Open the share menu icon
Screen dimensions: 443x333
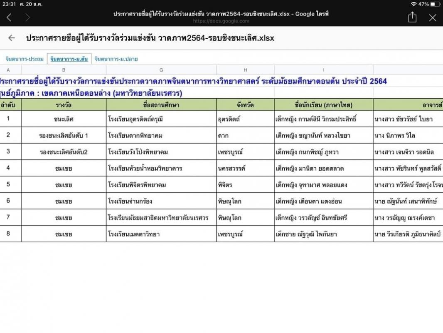click(x=412, y=17)
